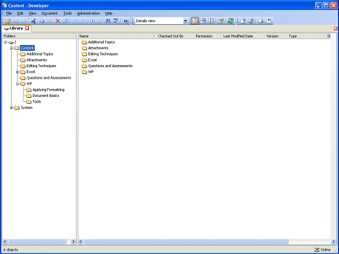This screenshot has height=254, width=339.
Task: Click the right arrow of Folders pane scrollbar
Action: pos(73,241)
